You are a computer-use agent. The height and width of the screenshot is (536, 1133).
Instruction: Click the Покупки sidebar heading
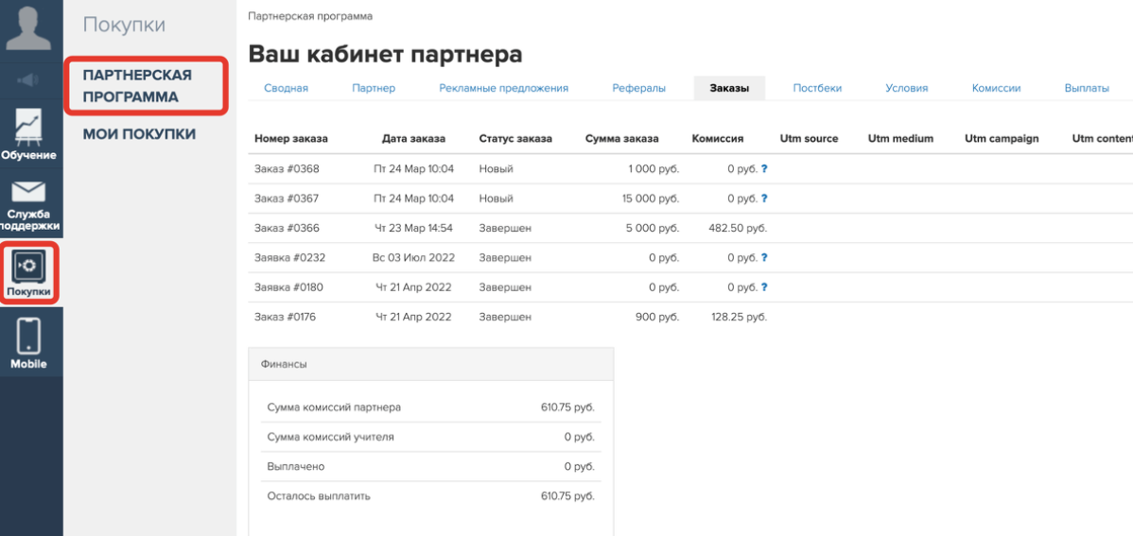(x=124, y=25)
